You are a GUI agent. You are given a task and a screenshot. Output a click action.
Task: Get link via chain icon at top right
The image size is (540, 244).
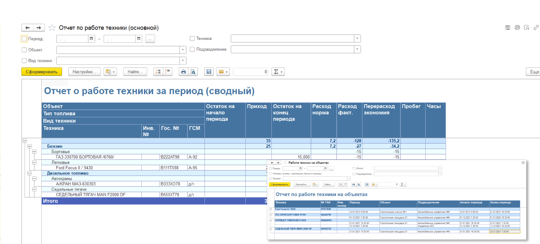[536, 28]
